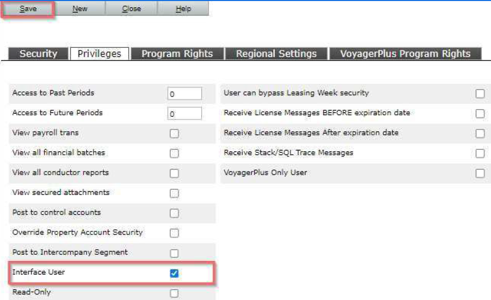Image resolution: width=491 pixels, height=300 pixels.
Task: Click the Save button
Action: 28,9
